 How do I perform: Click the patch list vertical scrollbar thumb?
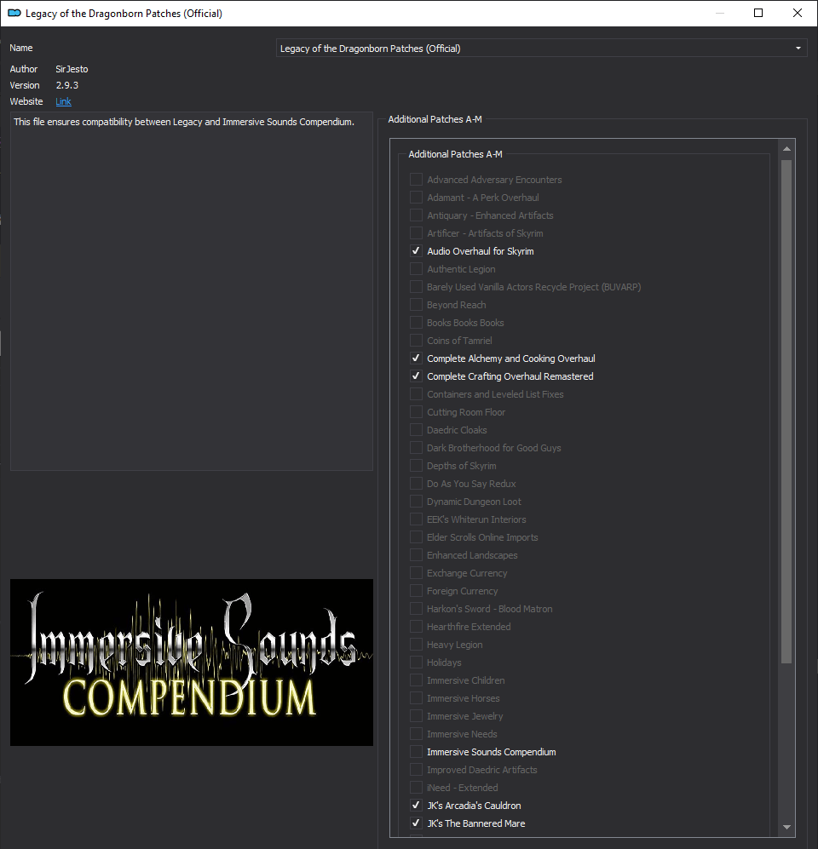point(786,411)
